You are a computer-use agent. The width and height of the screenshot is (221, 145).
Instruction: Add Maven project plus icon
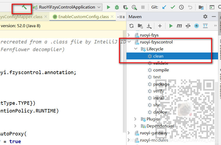pos(160,26)
